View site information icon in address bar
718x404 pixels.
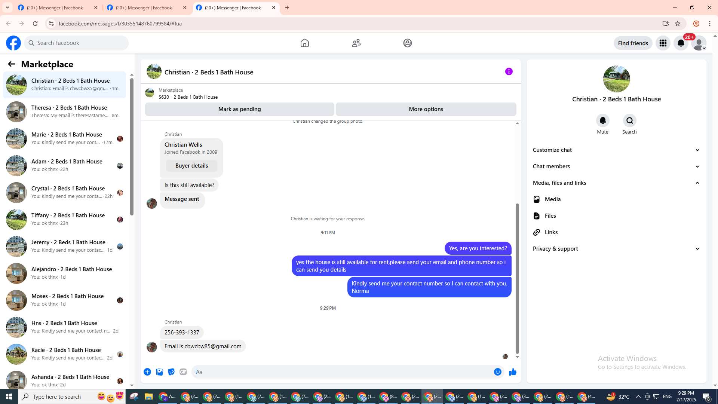tap(51, 24)
